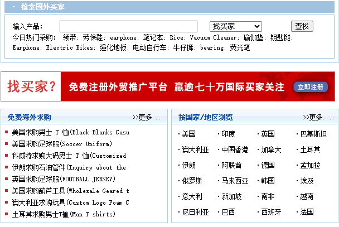
Task: Select hot keyword 强化地板
Action: pyautogui.click(x=113, y=47)
